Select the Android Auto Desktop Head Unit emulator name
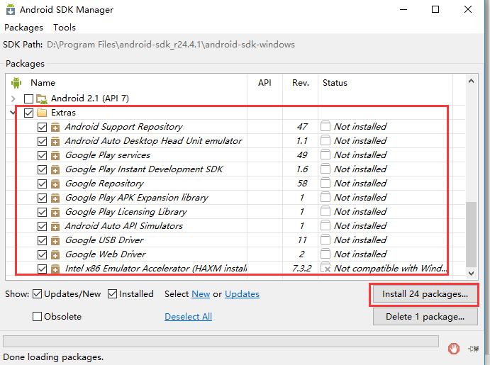Image resolution: width=490 pixels, height=365 pixels. point(153,141)
